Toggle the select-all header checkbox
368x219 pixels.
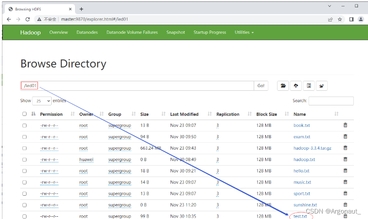(x=24, y=114)
